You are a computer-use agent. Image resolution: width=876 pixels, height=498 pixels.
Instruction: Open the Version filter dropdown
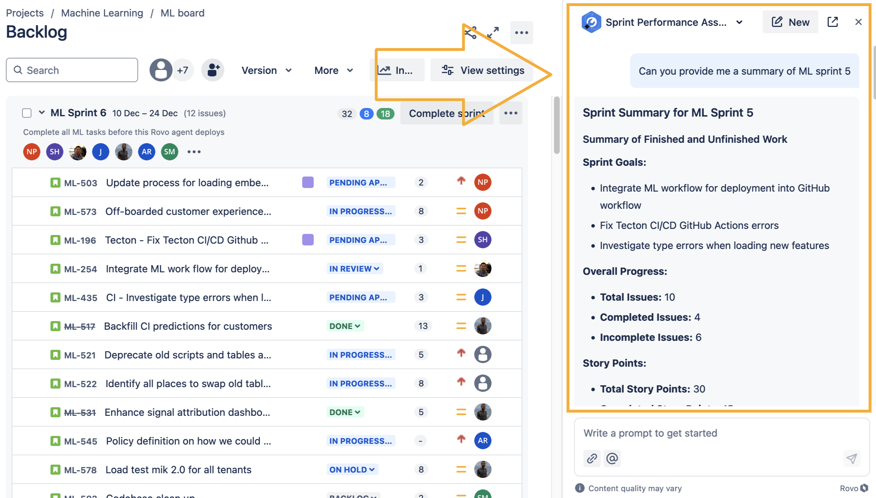click(x=266, y=70)
